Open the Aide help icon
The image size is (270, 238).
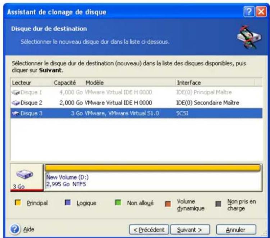click(x=15, y=229)
